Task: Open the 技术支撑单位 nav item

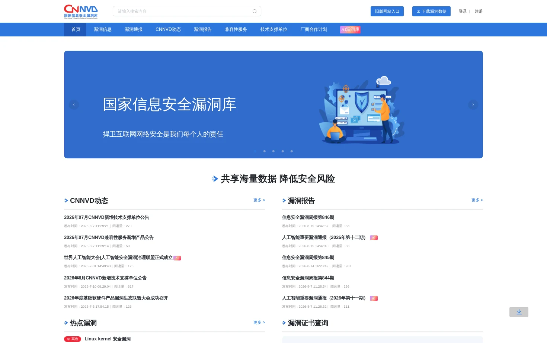Action: 273,29
